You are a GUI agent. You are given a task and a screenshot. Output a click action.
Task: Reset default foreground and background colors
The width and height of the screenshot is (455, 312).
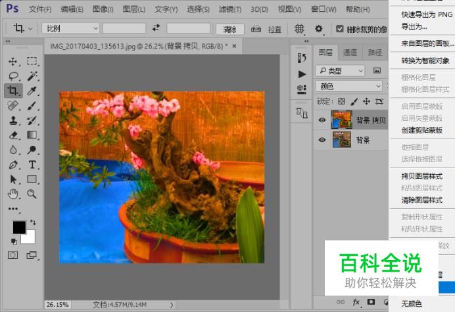14,241
